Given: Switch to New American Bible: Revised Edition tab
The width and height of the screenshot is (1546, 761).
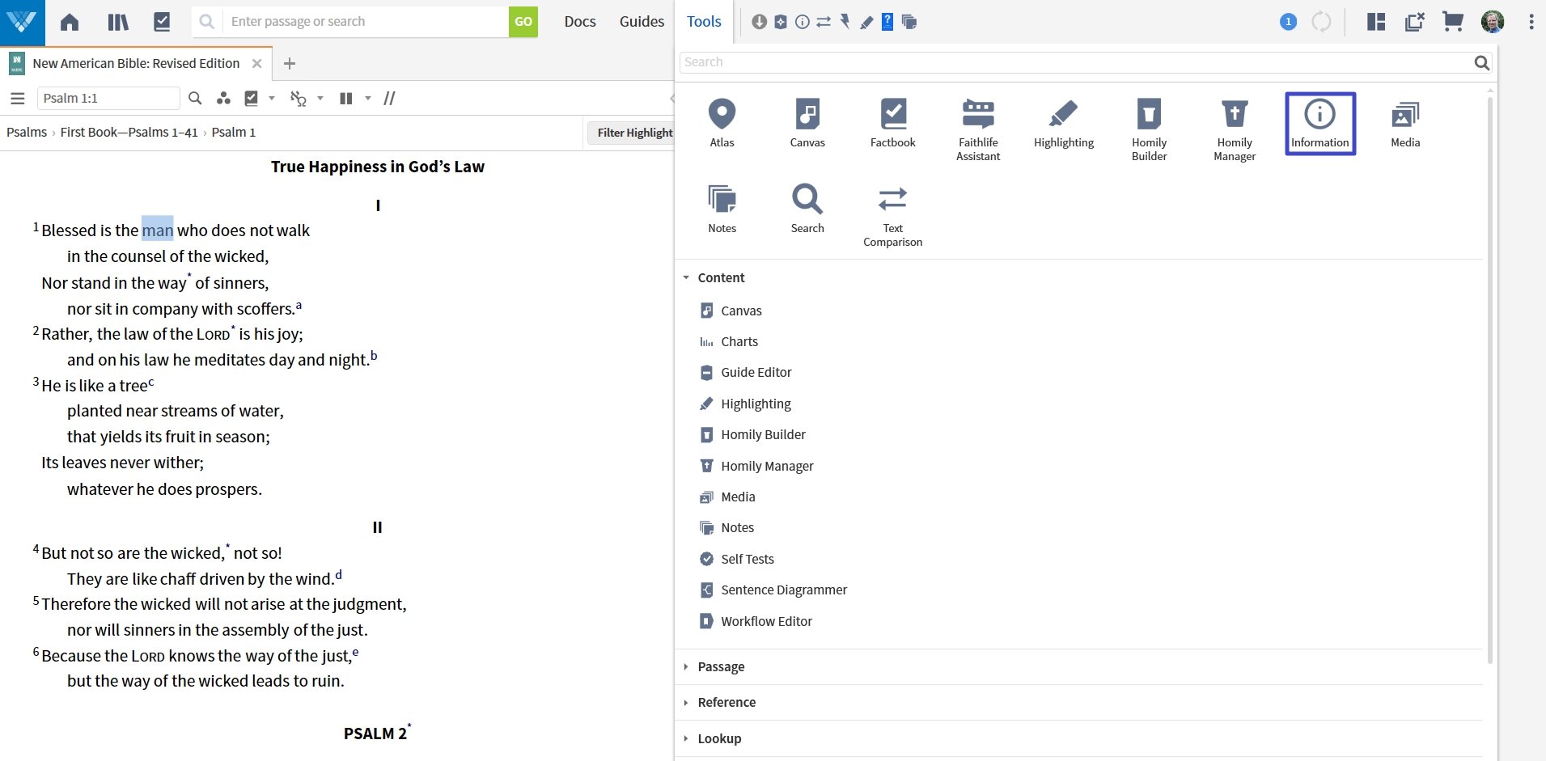Looking at the screenshot, I should click(x=136, y=63).
